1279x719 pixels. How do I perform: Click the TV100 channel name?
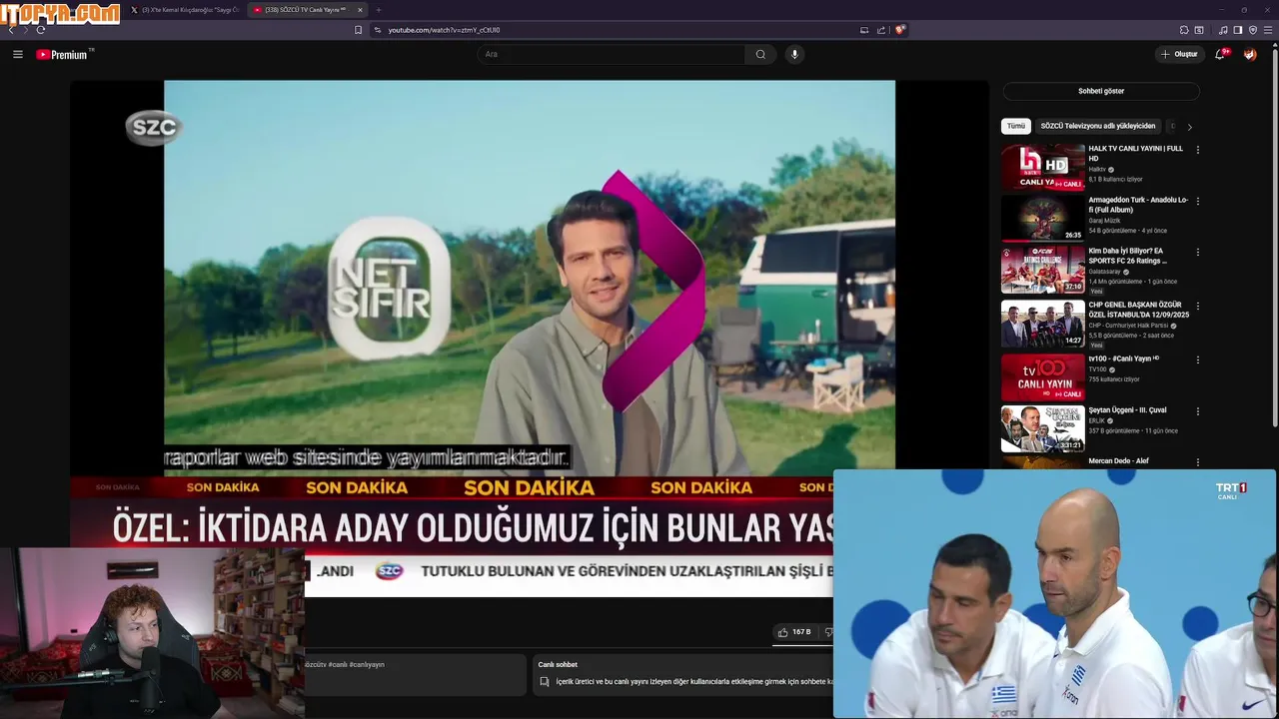[x=1097, y=369]
